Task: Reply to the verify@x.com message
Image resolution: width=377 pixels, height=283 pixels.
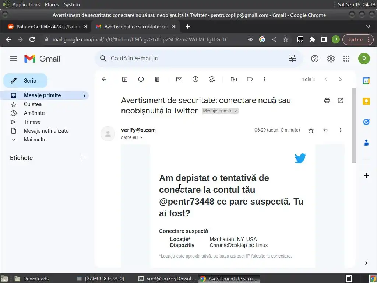Action: 326,130
